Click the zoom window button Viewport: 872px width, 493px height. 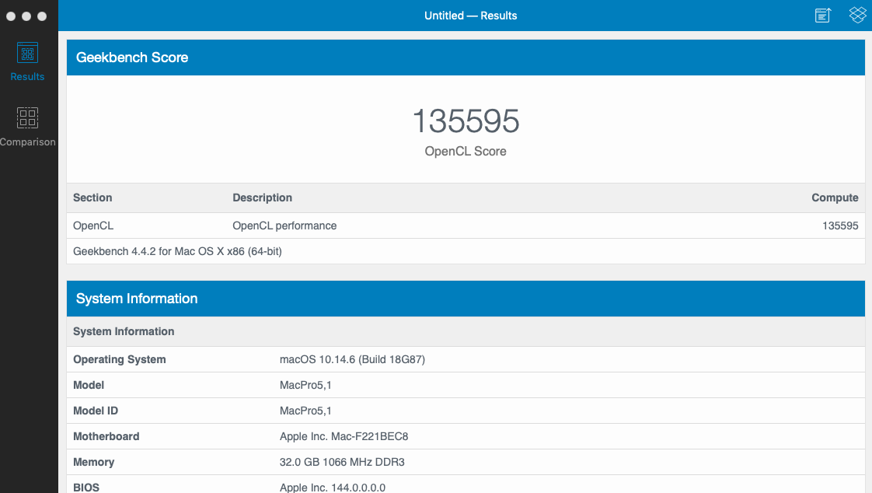42,16
